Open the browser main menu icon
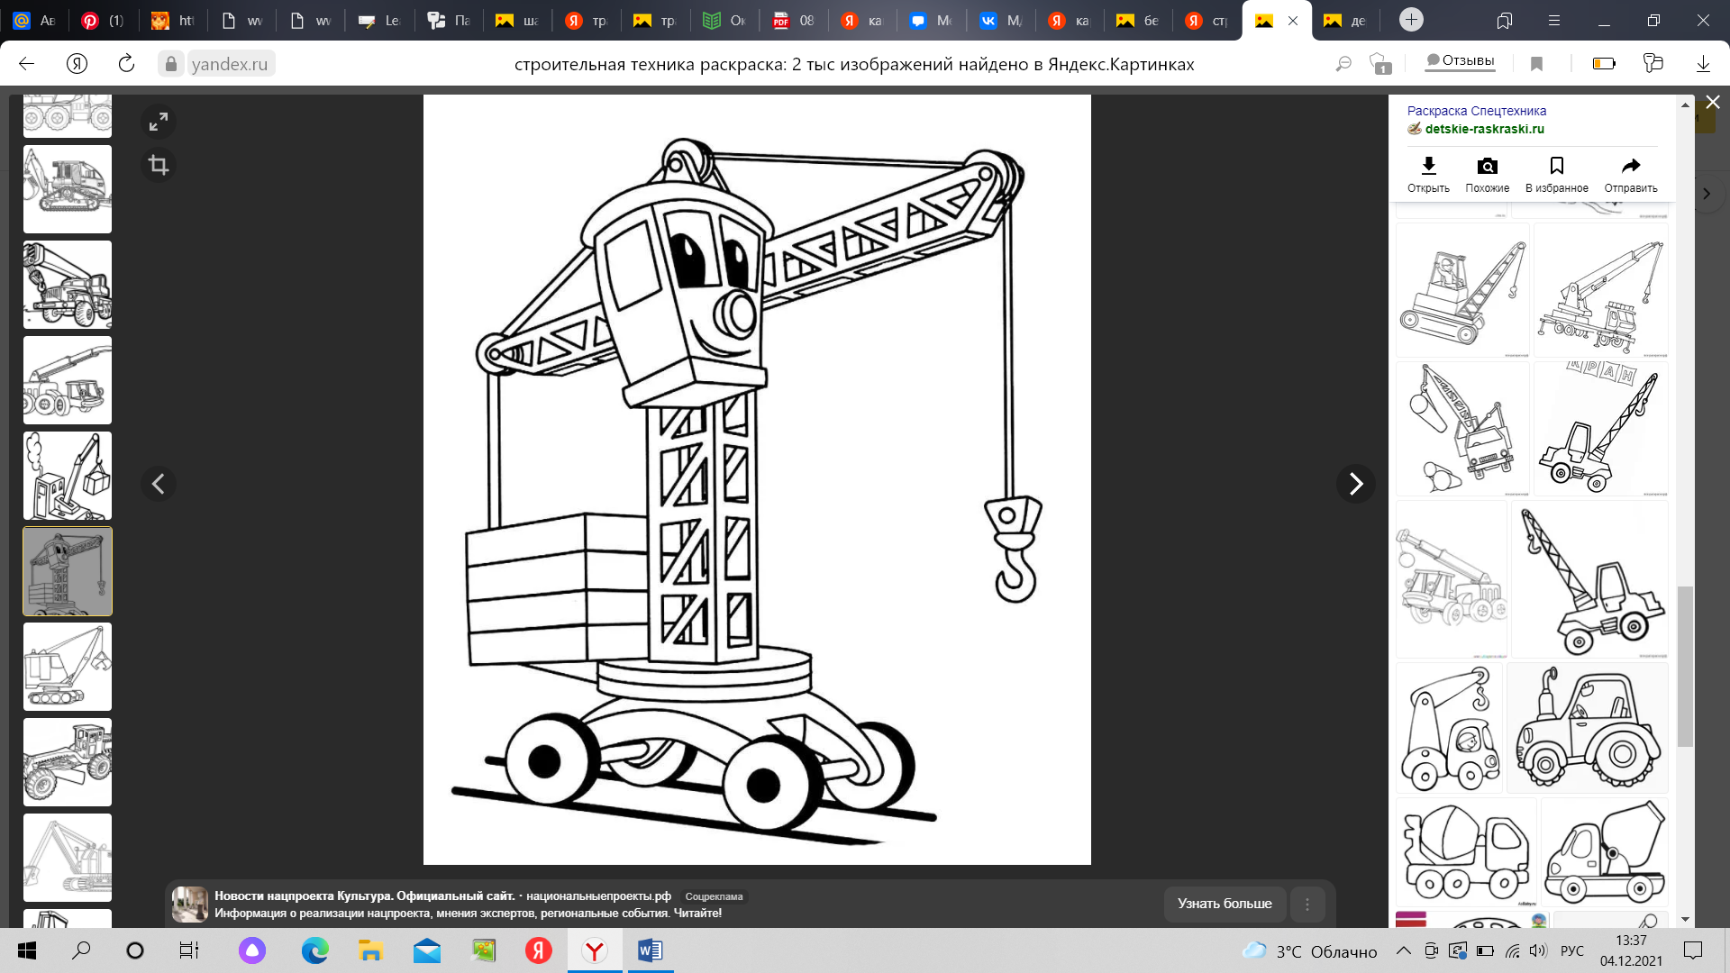 [1553, 20]
